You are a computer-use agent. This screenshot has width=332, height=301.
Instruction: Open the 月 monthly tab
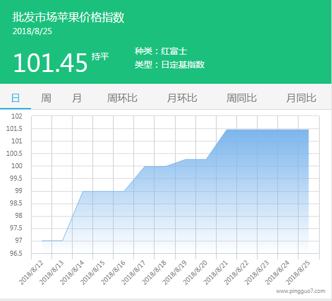(77, 98)
